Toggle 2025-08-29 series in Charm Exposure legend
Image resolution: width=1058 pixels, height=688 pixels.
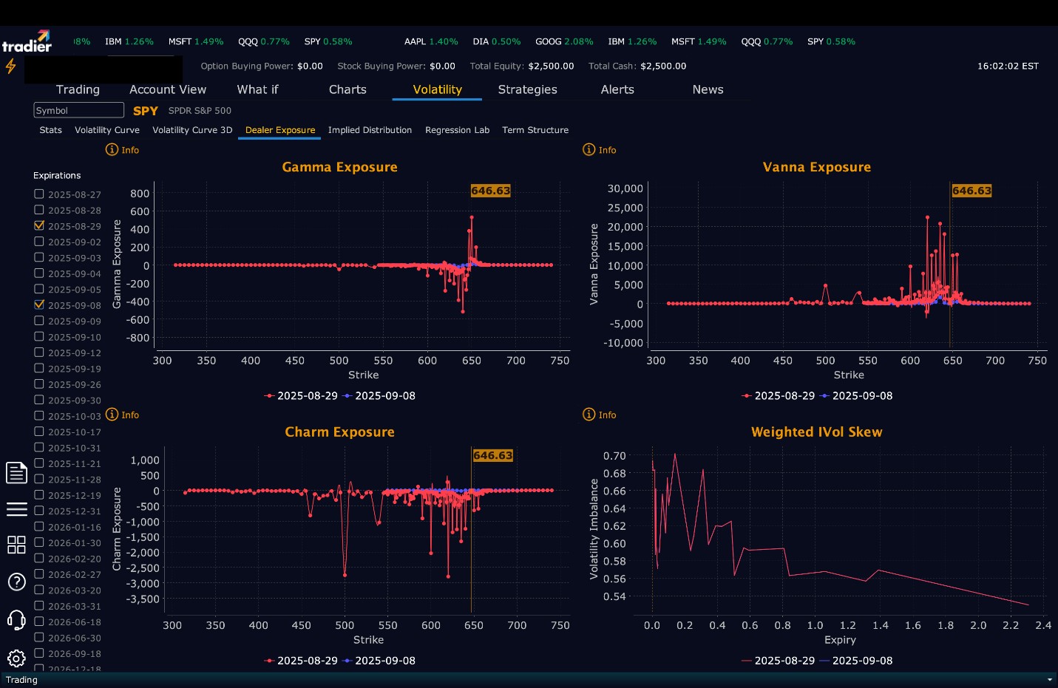pyautogui.click(x=301, y=661)
